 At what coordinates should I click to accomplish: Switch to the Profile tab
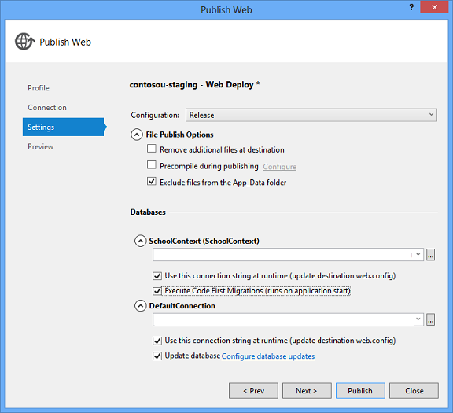coord(39,88)
